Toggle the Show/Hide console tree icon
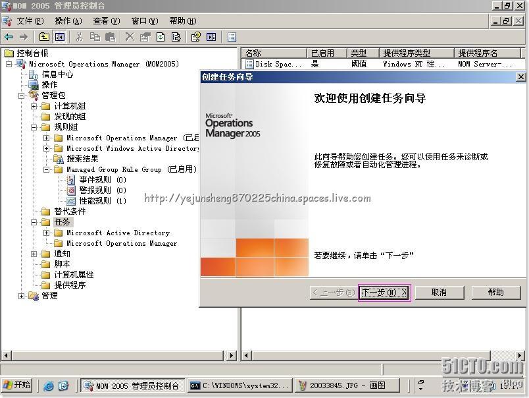The width and height of the screenshot is (529, 398). (x=60, y=37)
